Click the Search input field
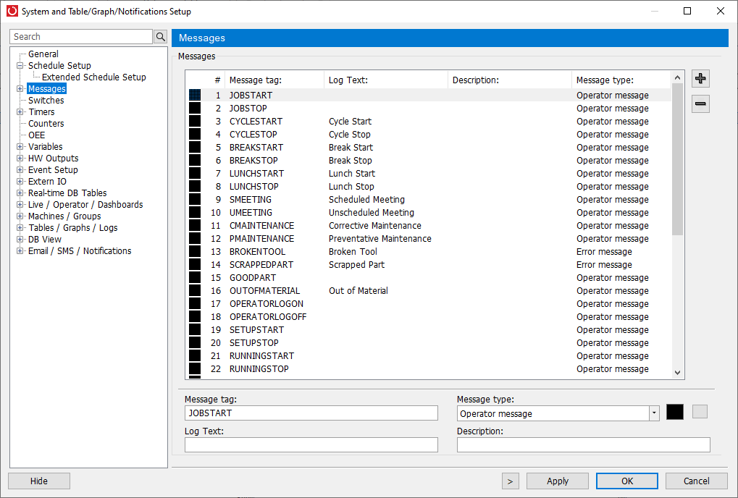This screenshot has width=738, height=498. (81, 37)
